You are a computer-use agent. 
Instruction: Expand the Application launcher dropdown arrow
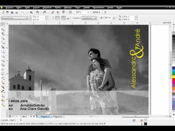(67, 12)
